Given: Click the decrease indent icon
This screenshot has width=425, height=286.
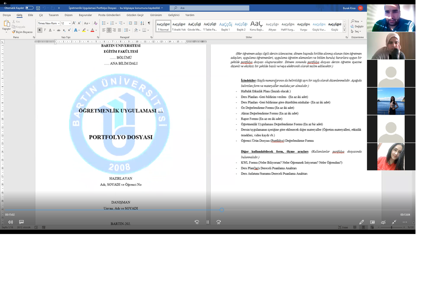Looking at the screenshot, I should [x=130, y=23].
